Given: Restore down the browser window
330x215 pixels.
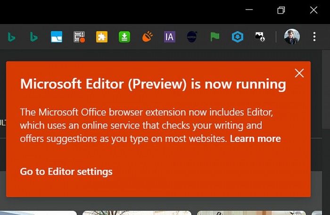Looking at the screenshot, I should click(x=281, y=10).
